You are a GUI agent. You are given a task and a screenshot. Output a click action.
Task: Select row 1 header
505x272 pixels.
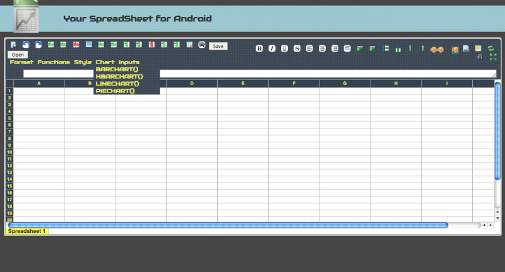click(9, 91)
